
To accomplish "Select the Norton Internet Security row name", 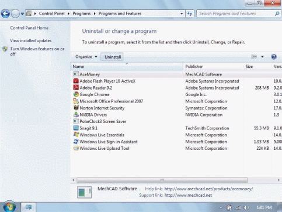I will tap(102, 108).
